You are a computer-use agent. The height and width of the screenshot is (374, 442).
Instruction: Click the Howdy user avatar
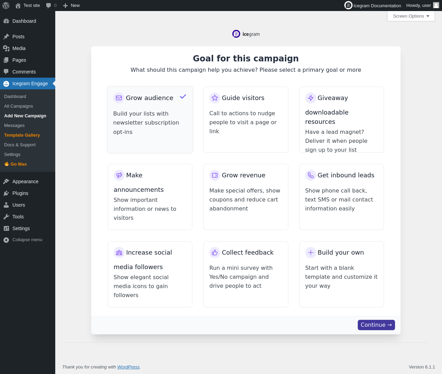click(436, 5)
